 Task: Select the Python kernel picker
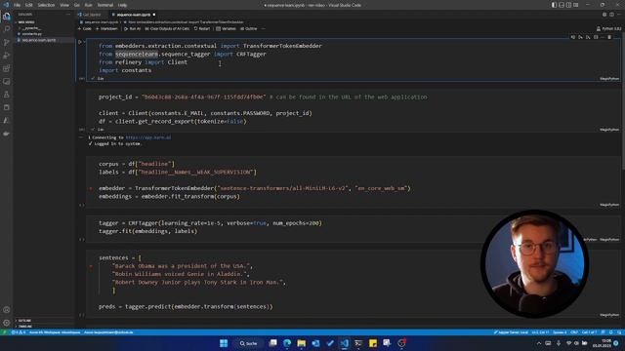(x=608, y=28)
